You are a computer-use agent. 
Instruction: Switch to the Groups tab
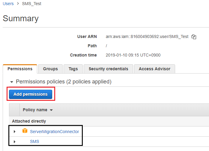point(50,69)
